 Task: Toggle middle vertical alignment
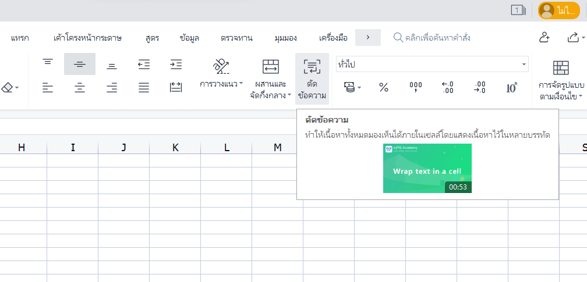coord(80,64)
